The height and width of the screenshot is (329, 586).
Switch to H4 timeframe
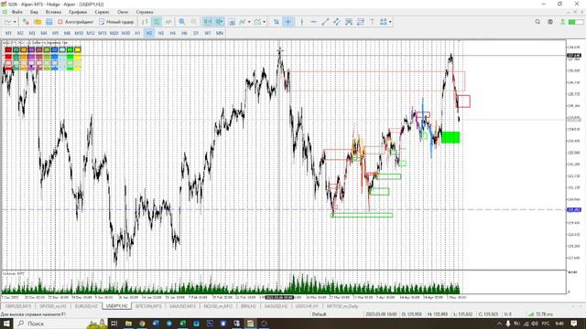pyautogui.click(x=172, y=33)
